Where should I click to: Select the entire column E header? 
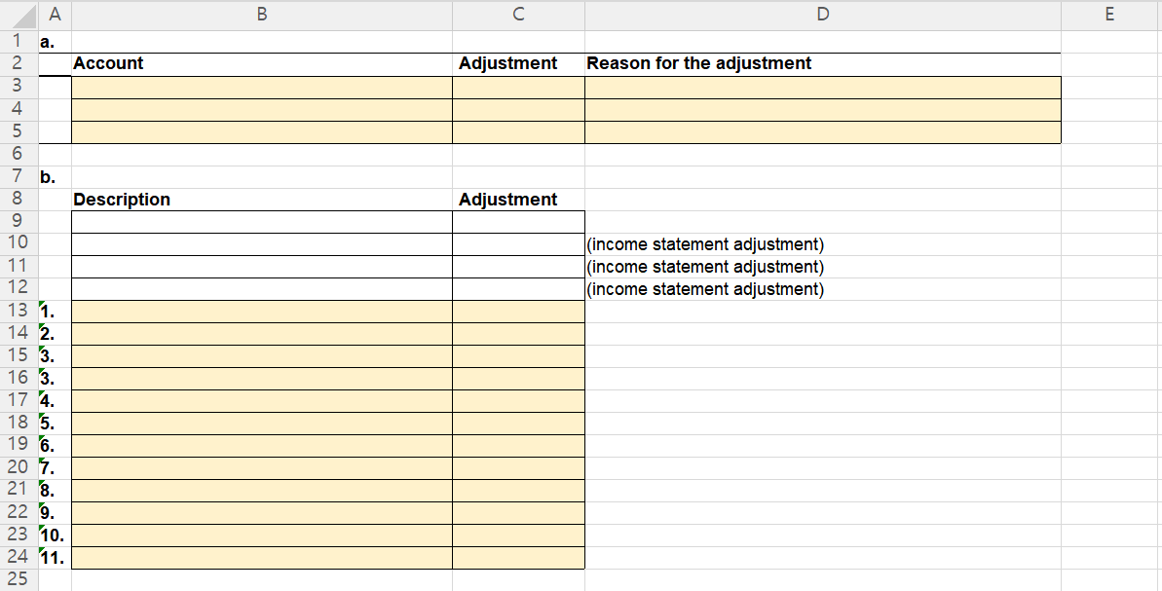click(x=1108, y=14)
